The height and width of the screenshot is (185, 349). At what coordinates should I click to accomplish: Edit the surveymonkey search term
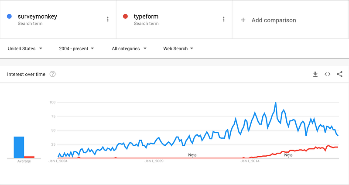38,17
